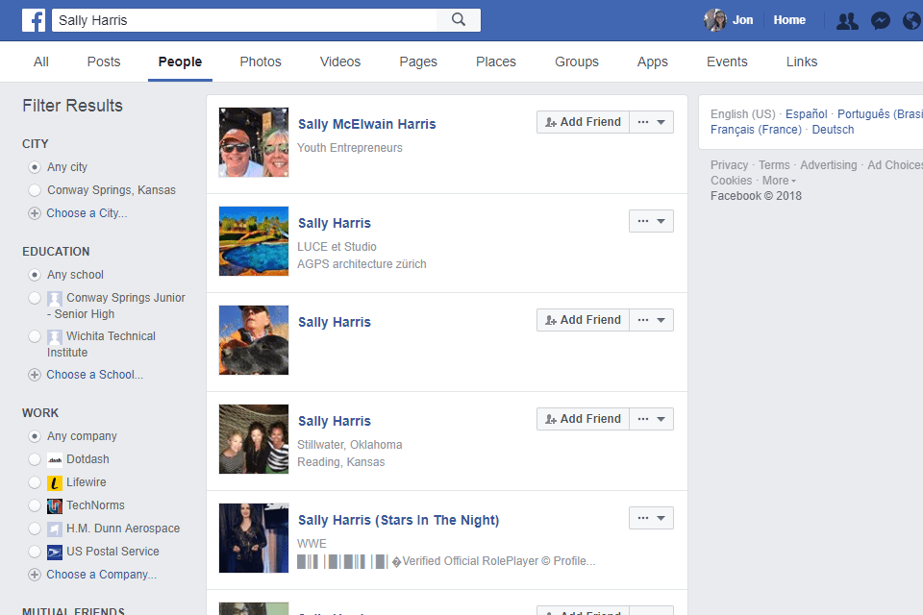Click Conway Springs Junior school icon
923x615 pixels.
[55, 299]
